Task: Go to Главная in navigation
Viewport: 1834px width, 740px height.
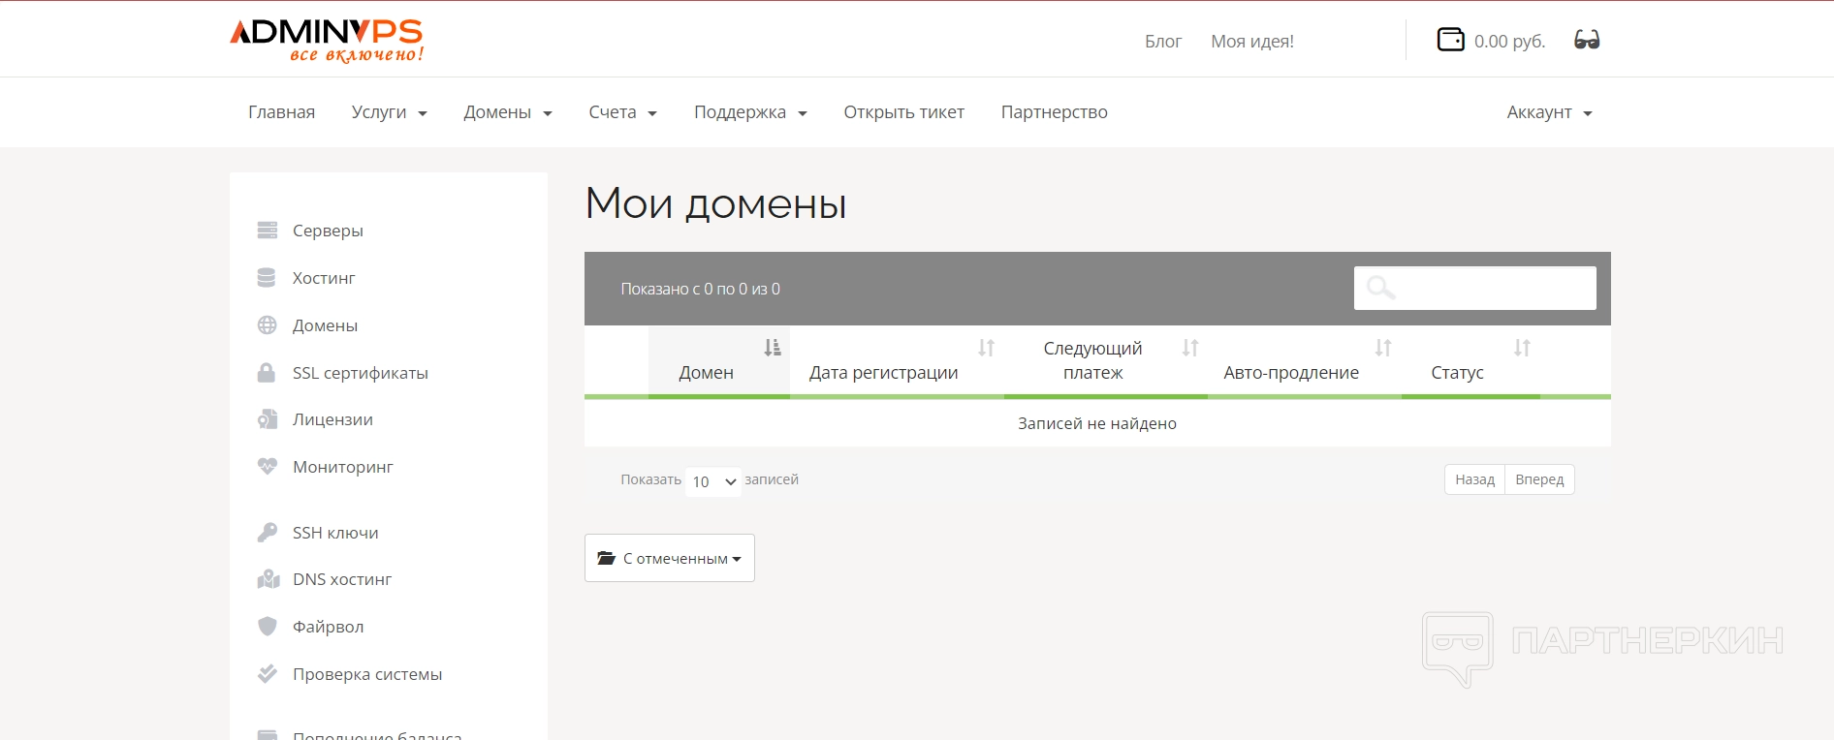Action: tap(282, 112)
